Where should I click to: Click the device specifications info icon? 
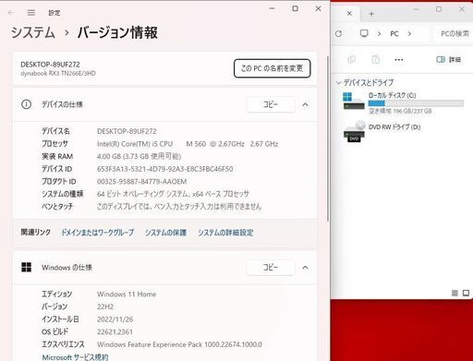click(26, 104)
